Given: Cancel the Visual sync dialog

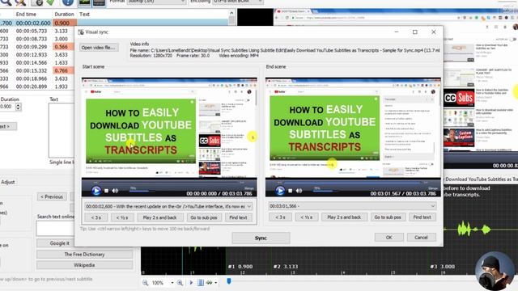Looking at the screenshot, I should tap(421, 237).
